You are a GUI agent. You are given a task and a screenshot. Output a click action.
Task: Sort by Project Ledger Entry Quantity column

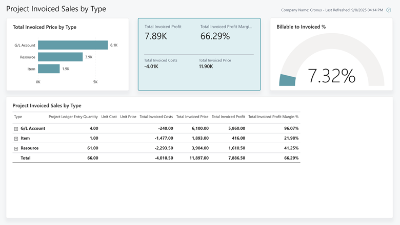(73, 117)
